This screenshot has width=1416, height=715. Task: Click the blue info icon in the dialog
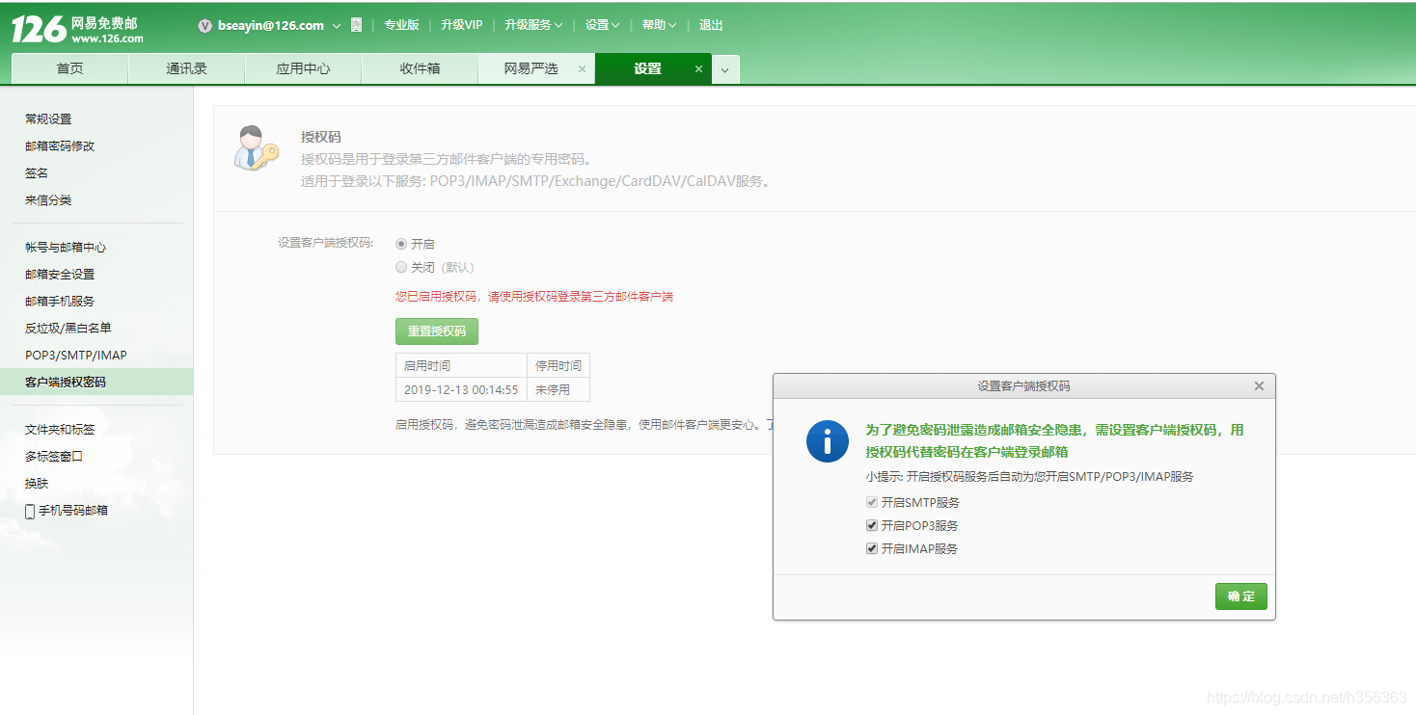[827, 441]
